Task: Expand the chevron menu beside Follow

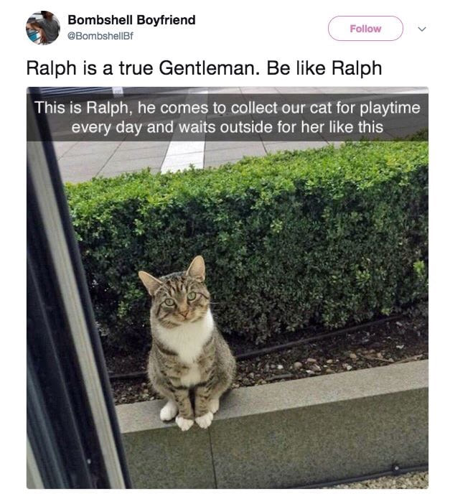Action: (422, 29)
